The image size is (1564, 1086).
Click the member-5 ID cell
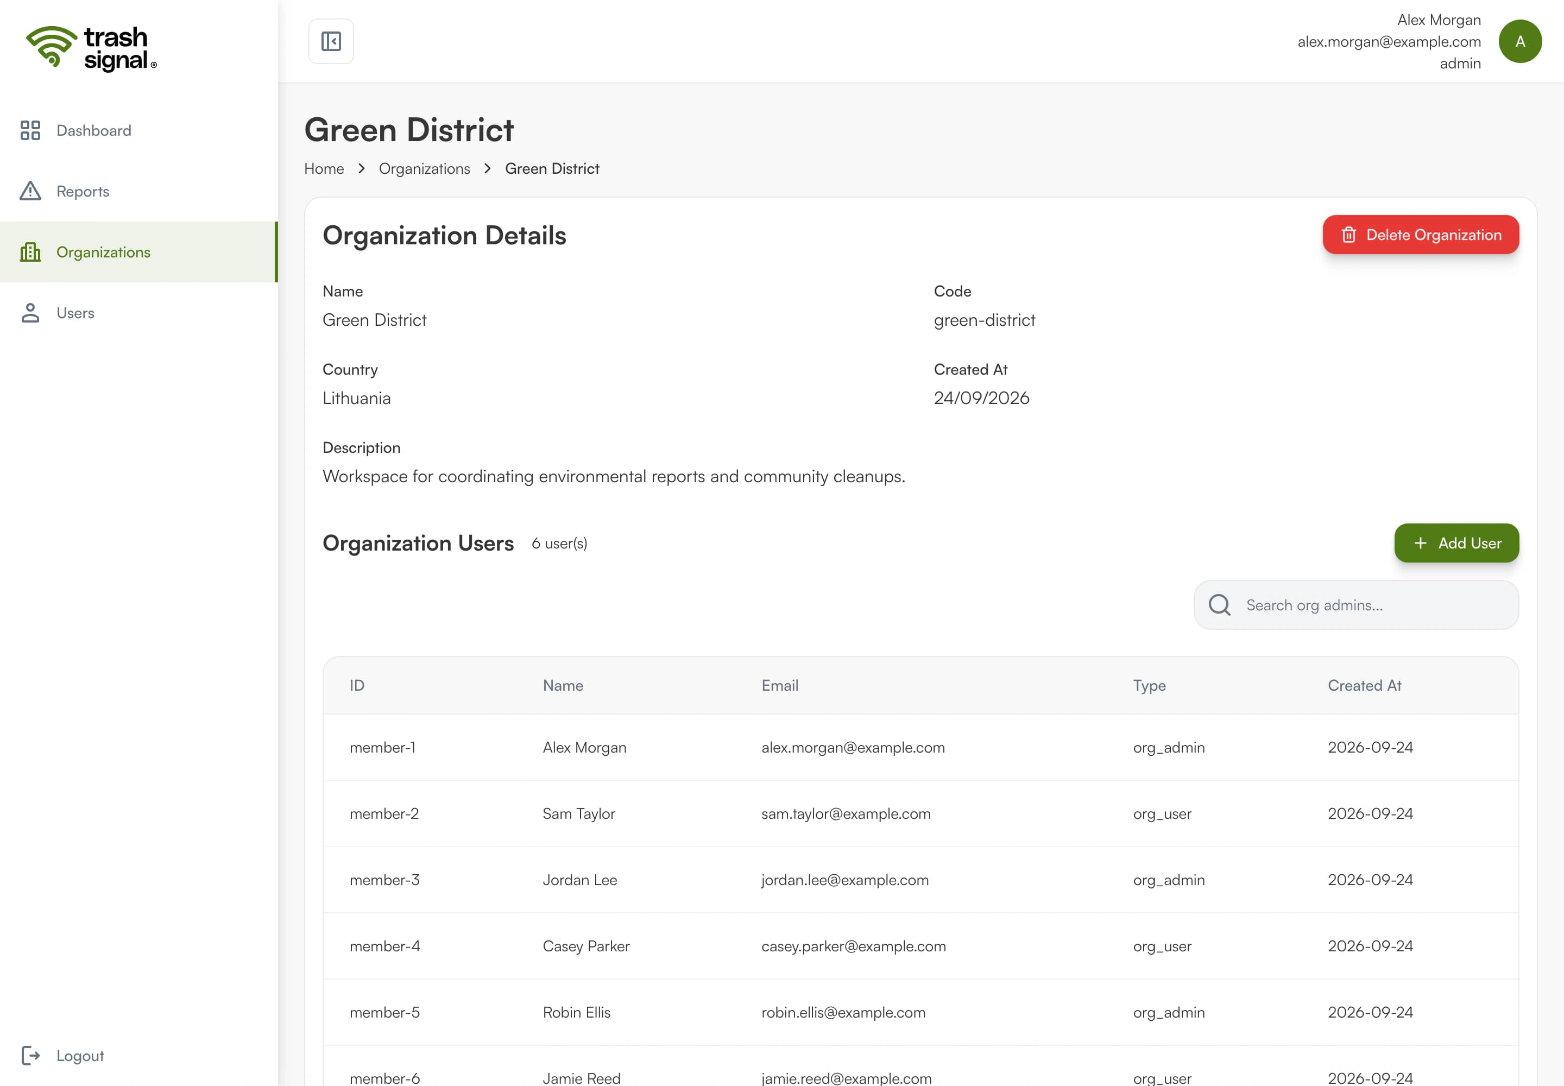(x=384, y=1013)
